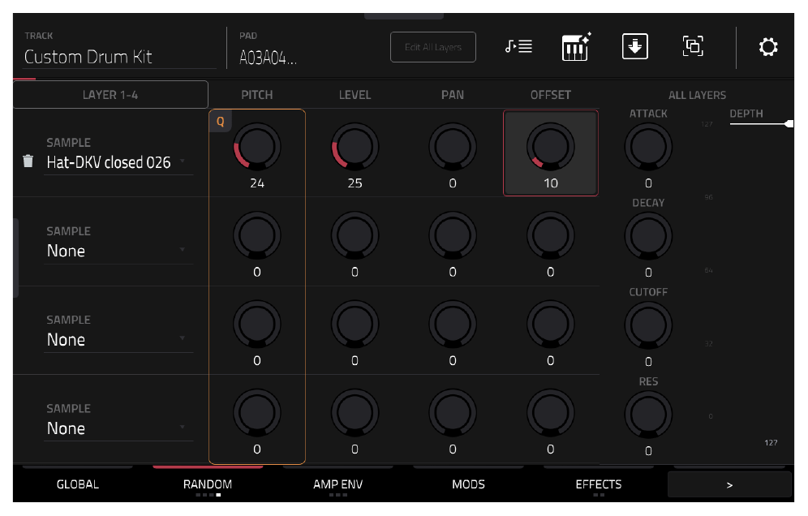Select the All Layers Decay knob
This screenshot has height=516, width=808.
(648, 236)
